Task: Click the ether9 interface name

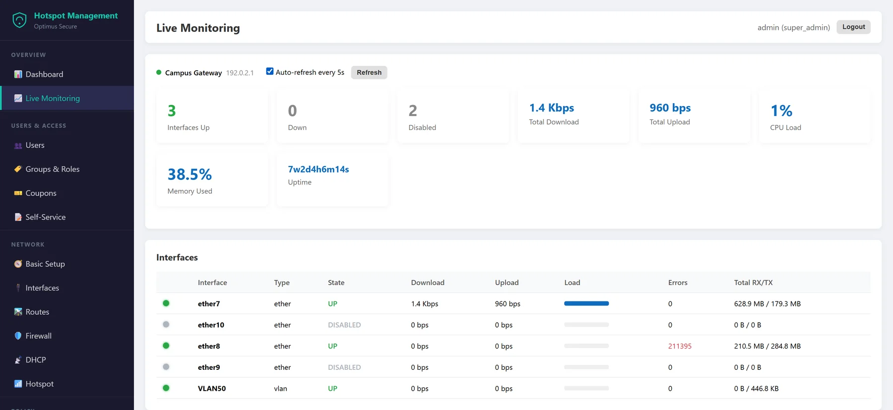Action: click(209, 367)
